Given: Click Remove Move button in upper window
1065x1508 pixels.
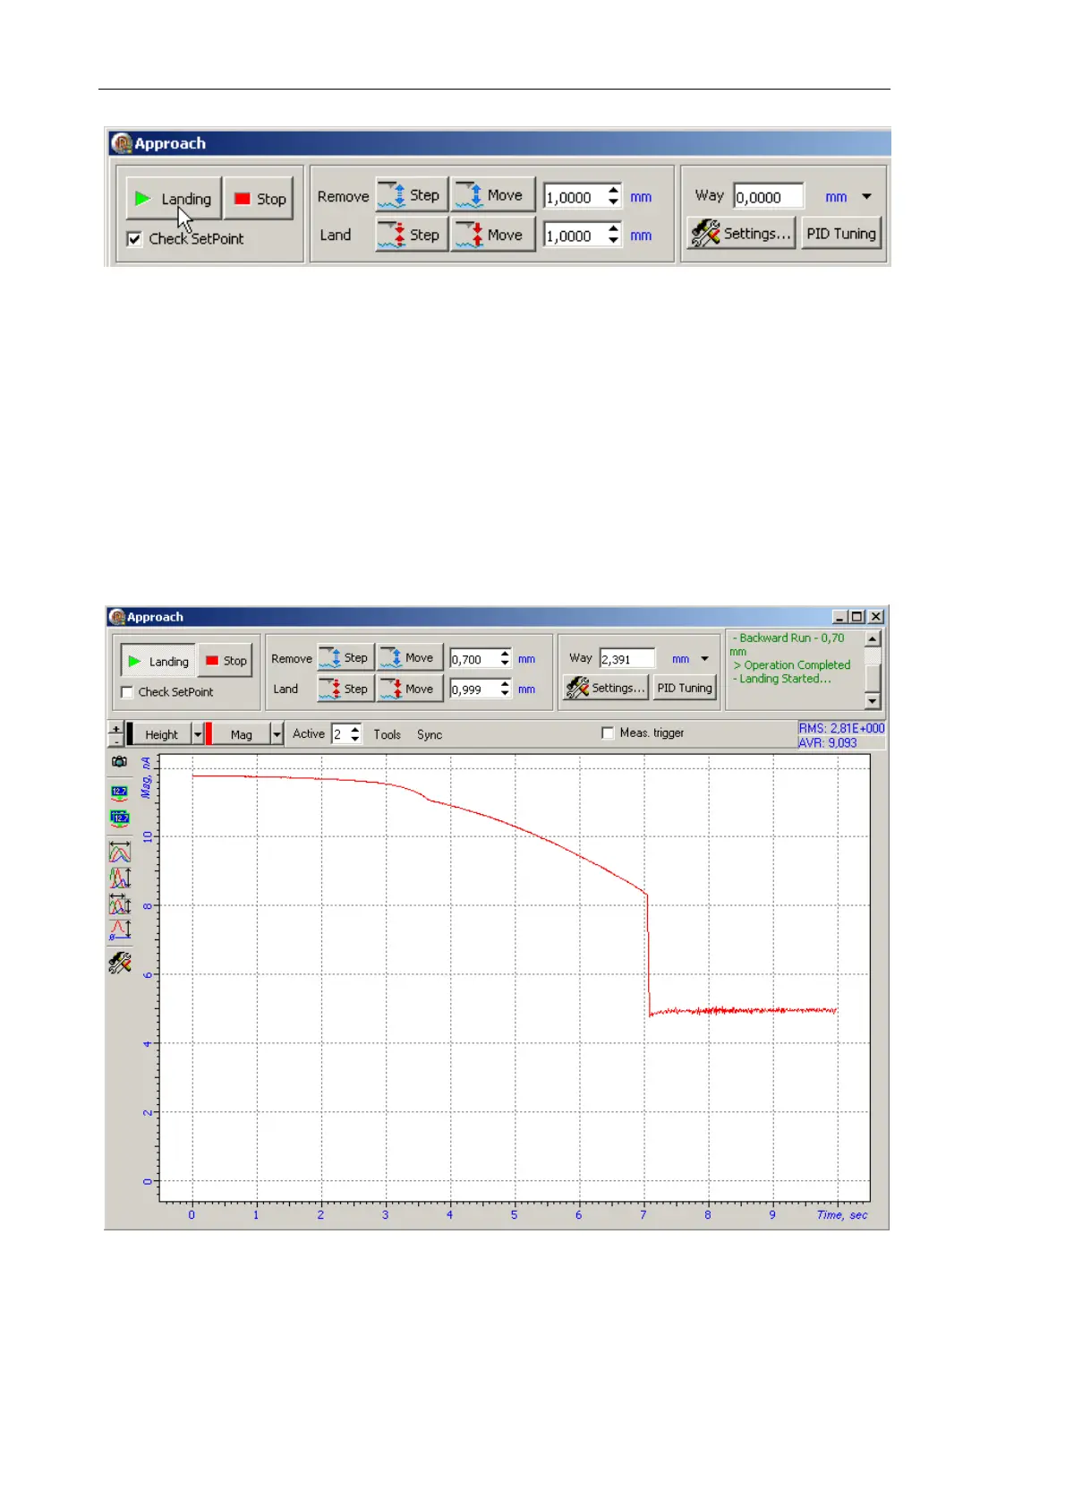Looking at the screenshot, I should pos(492,195).
